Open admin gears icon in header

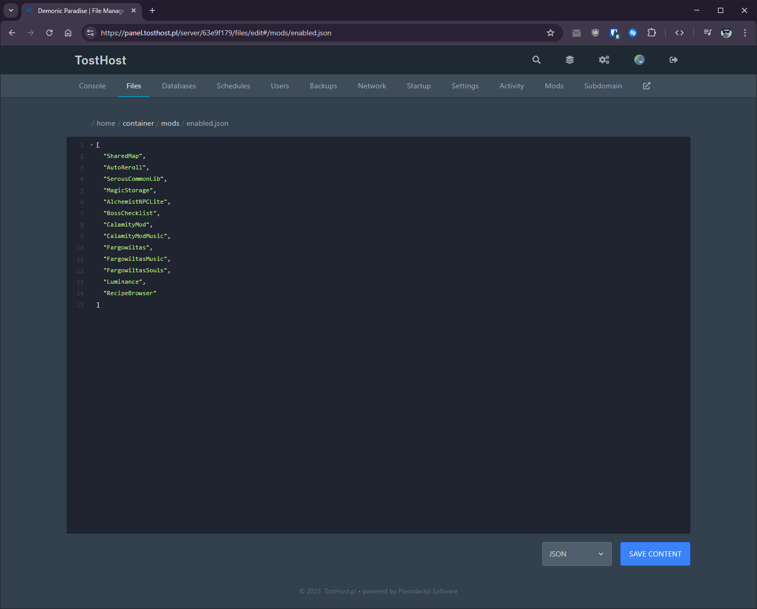tap(604, 60)
